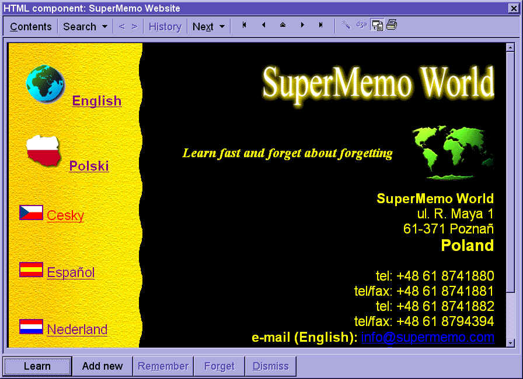Click the 'e-mail (English):' label
The width and height of the screenshot is (523, 379).
[x=305, y=338]
